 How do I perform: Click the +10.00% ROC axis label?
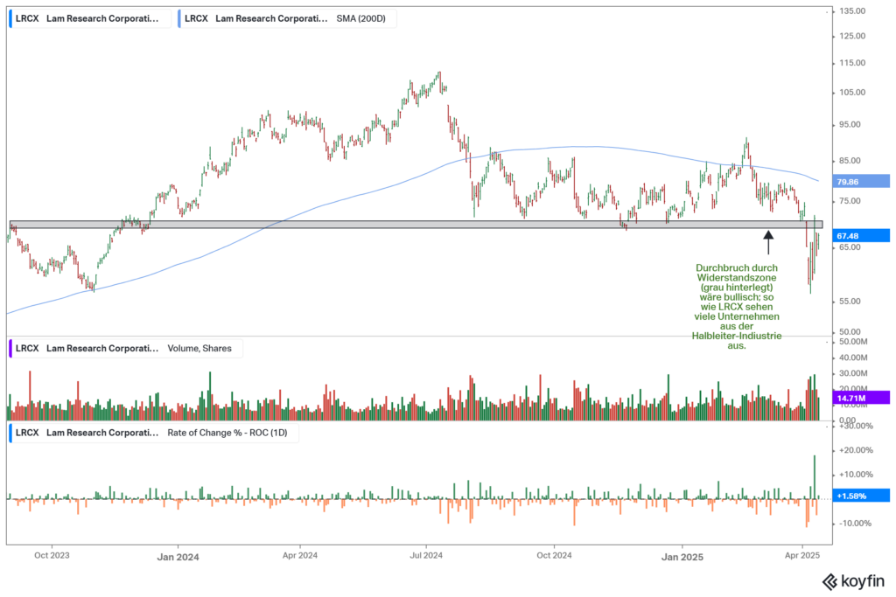coord(854,475)
